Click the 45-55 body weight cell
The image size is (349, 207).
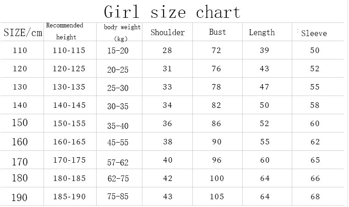tap(118, 143)
